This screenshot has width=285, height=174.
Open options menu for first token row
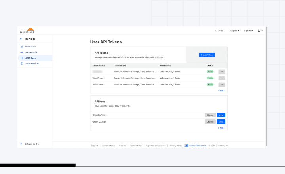(x=222, y=72)
